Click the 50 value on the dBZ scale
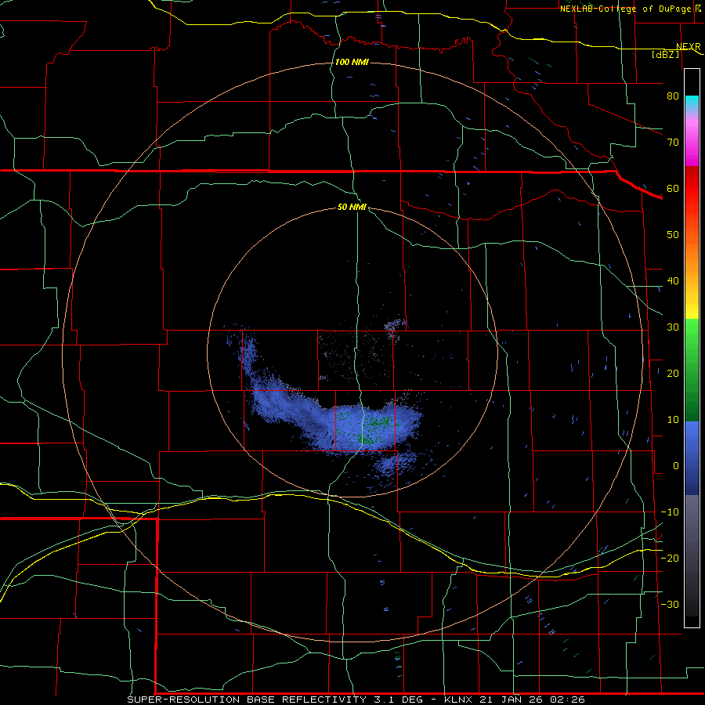The image size is (705, 705). point(673,235)
